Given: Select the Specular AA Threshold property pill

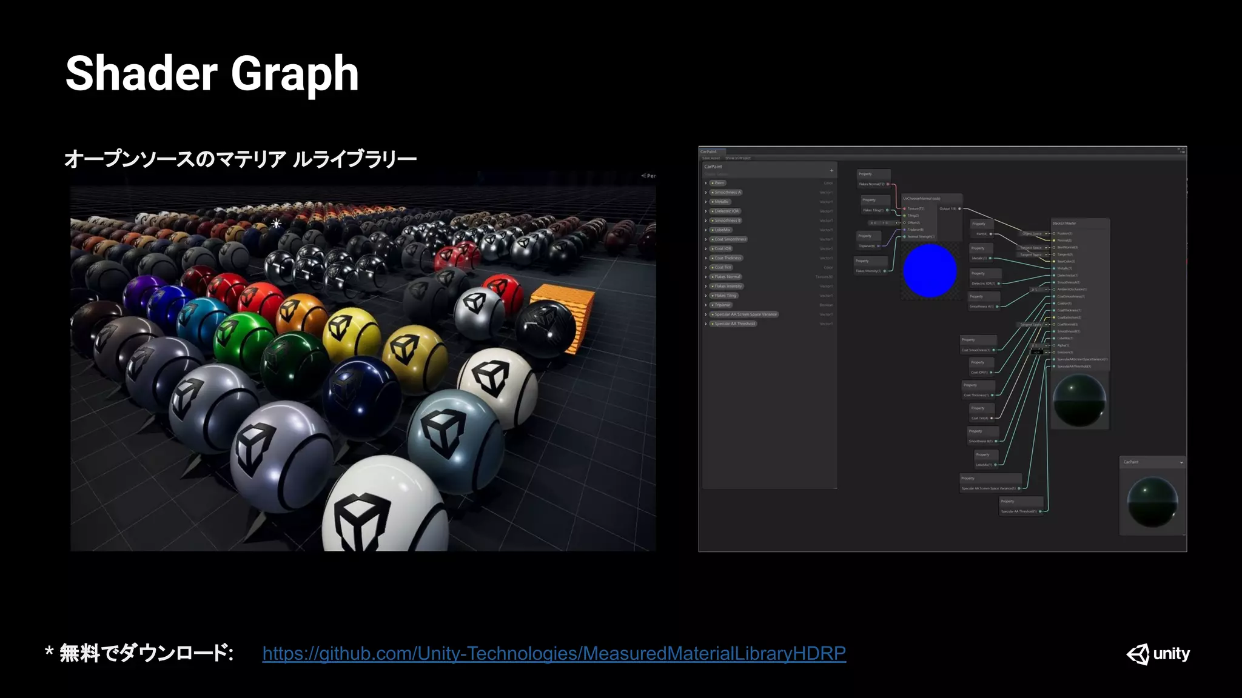Looking at the screenshot, I should pos(734,324).
